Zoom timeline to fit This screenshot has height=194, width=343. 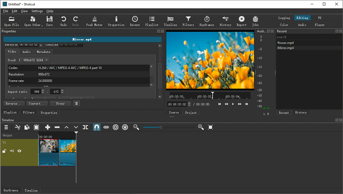(211, 127)
